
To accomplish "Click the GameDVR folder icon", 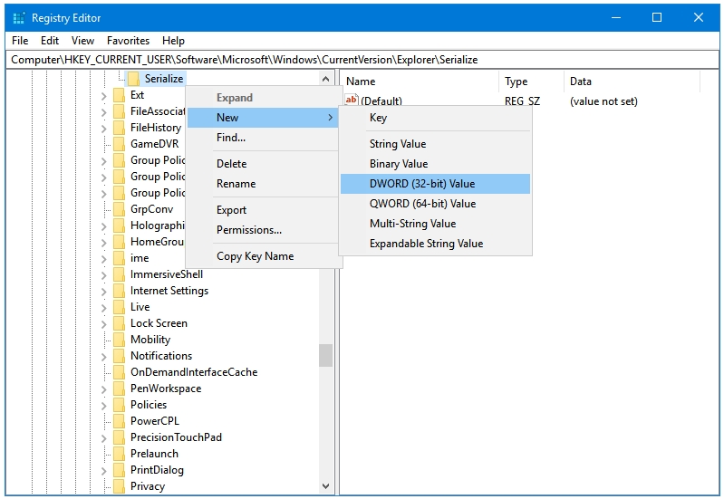I will point(119,144).
